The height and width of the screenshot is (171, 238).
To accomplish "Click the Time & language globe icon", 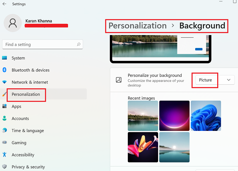I will pyautogui.click(x=4, y=131).
